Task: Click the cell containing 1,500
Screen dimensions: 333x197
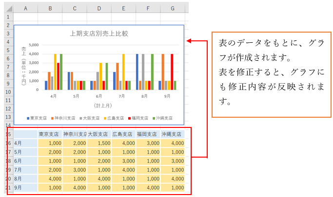Action: tap(99, 143)
